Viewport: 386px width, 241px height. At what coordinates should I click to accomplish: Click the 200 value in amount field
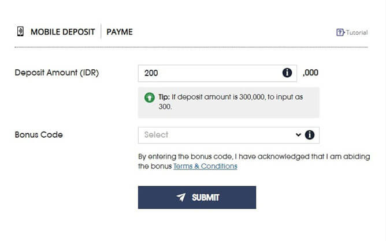(x=151, y=73)
